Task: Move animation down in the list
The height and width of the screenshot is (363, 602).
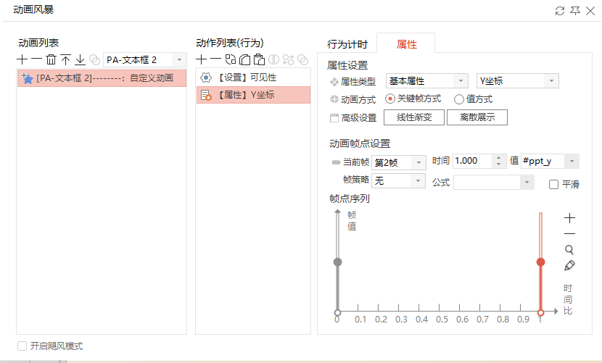Action: click(x=80, y=59)
